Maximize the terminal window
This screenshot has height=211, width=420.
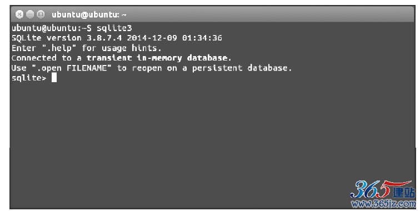41,14
